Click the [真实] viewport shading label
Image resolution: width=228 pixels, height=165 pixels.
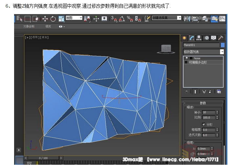[45, 37]
